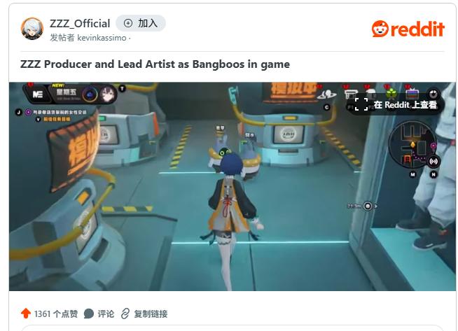458x331 pixels.
Task: Play the embedded gameplay video
Action: (x=233, y=187)
